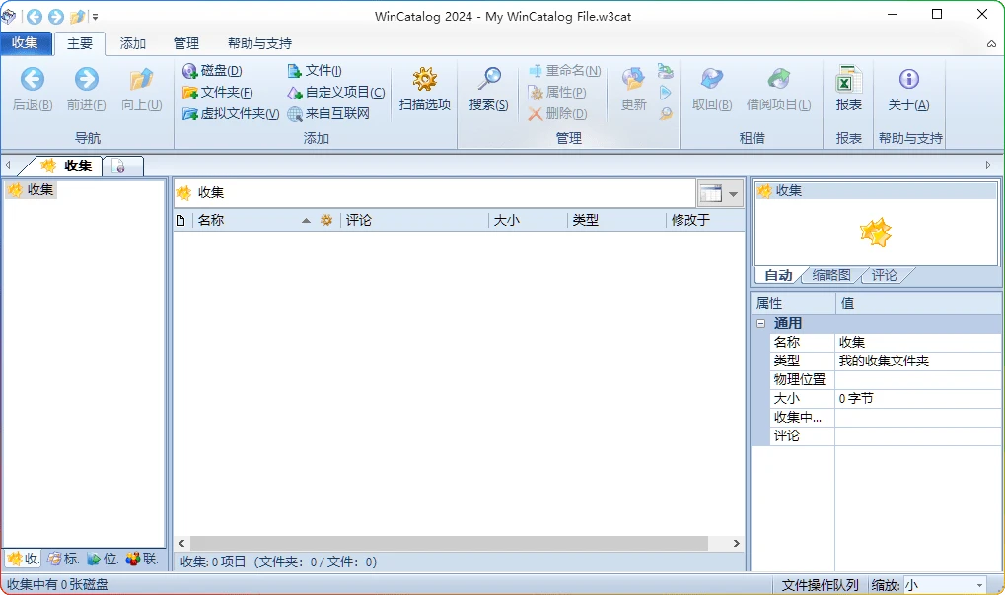Collapse the 通用 (General) property group
The image size is (1005, 595).
tap(760, 323)
